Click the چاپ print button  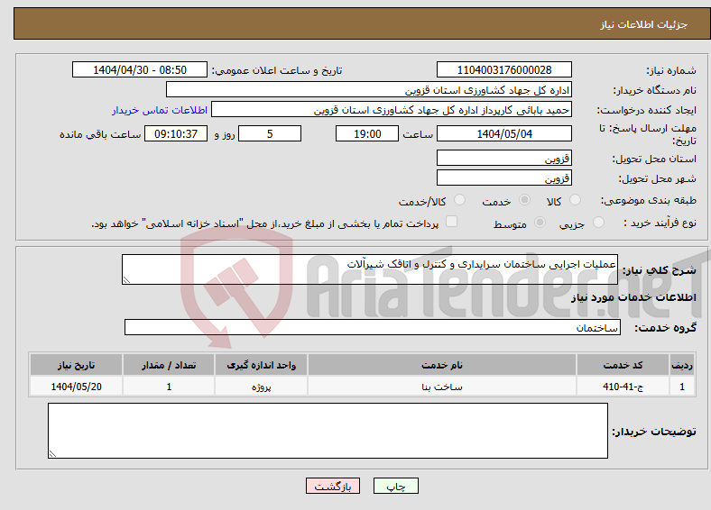pos(395,486)
